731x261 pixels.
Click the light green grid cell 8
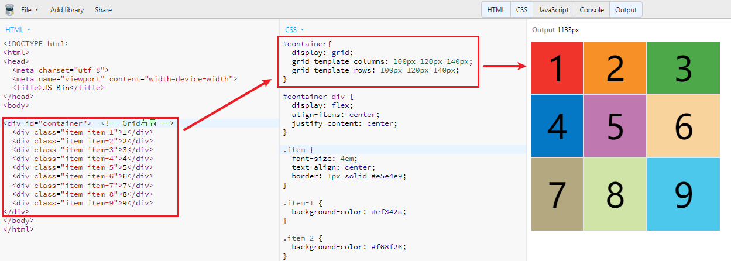pos(615,194)
